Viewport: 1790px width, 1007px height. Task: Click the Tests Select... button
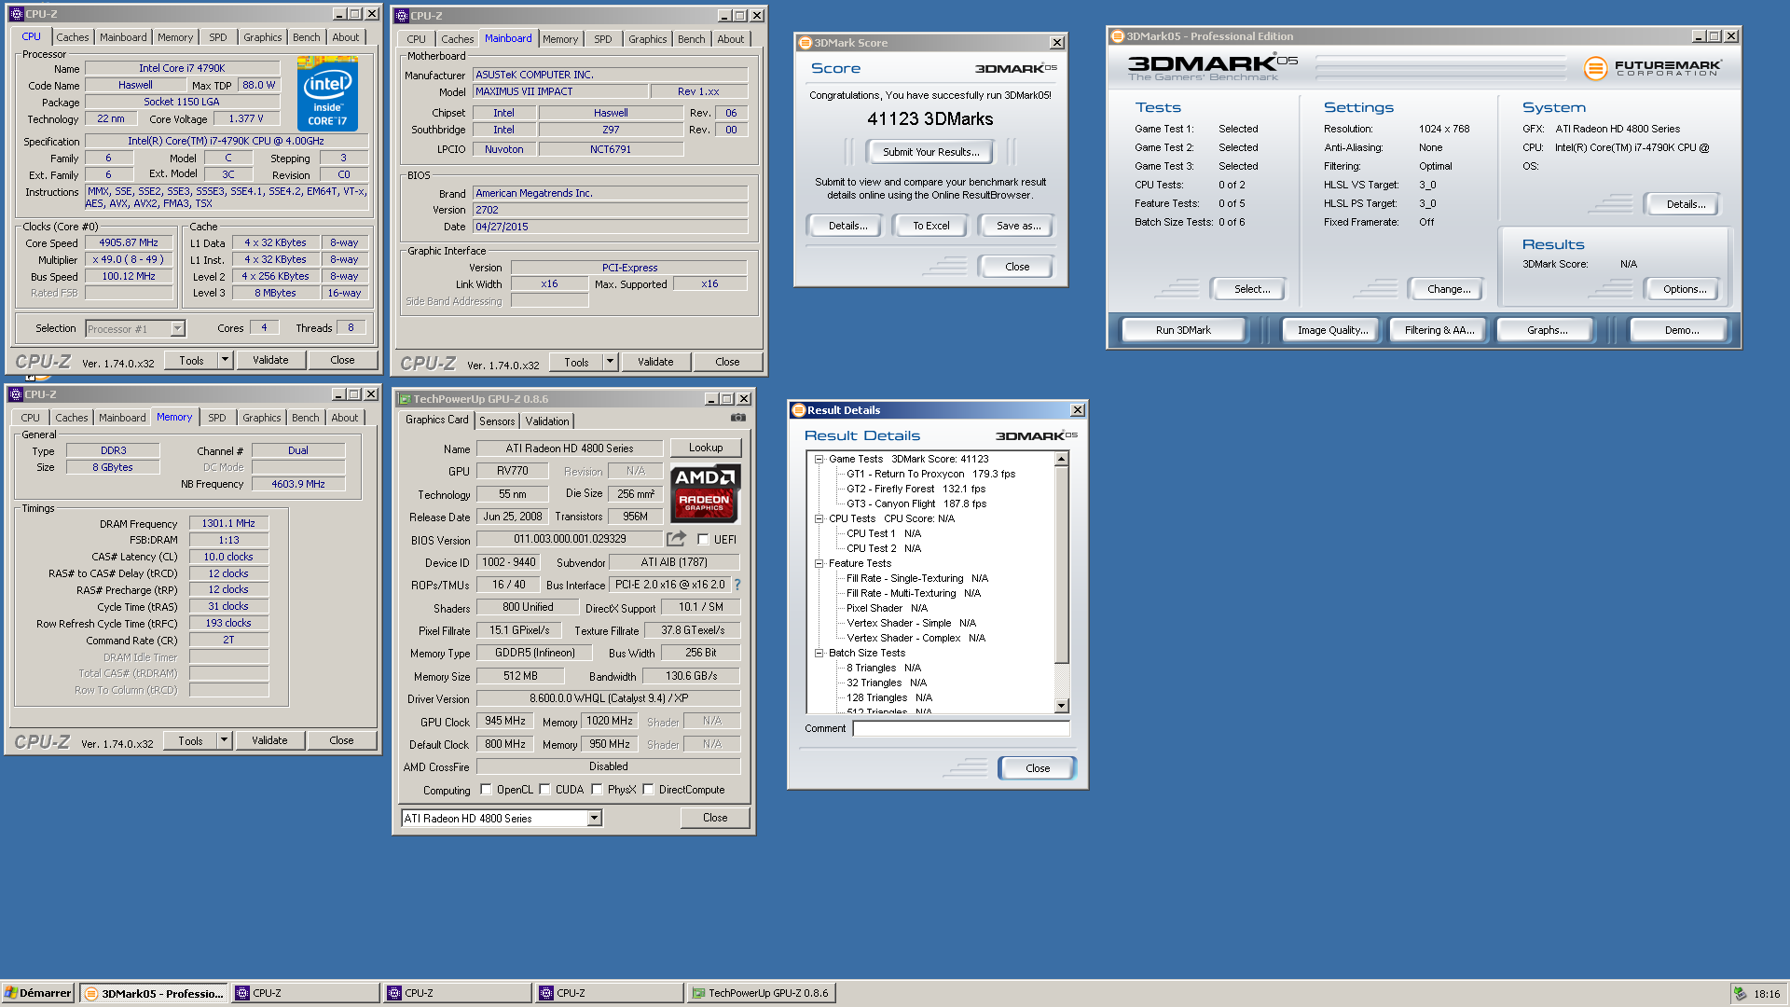1251,289
